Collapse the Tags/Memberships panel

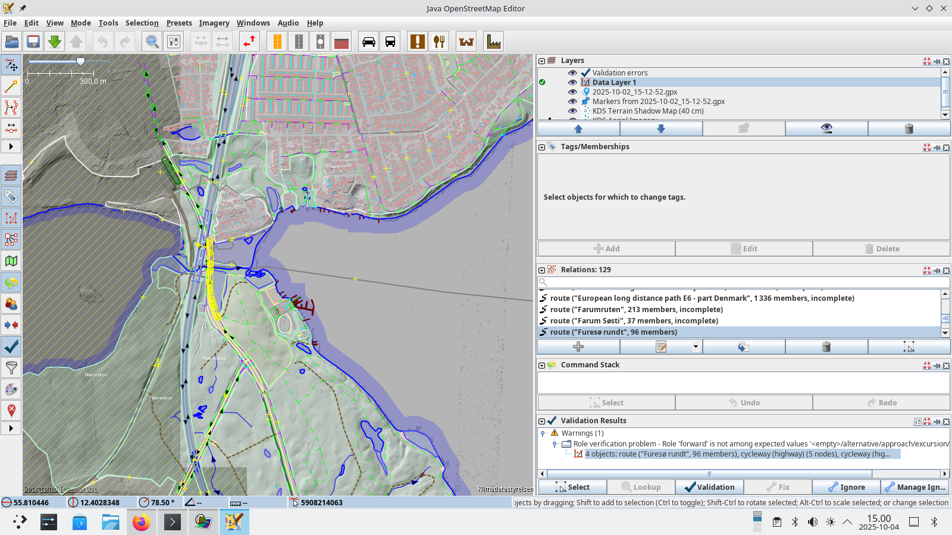541,147
